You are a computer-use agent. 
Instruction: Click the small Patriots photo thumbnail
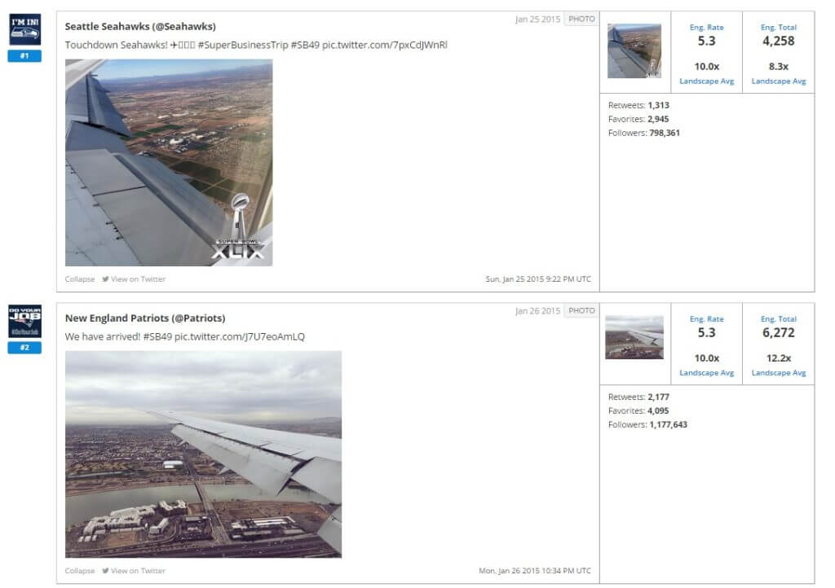[x=634, y=338]
